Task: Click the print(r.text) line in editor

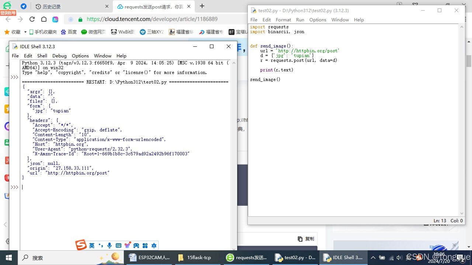Action: pos(277,70)
